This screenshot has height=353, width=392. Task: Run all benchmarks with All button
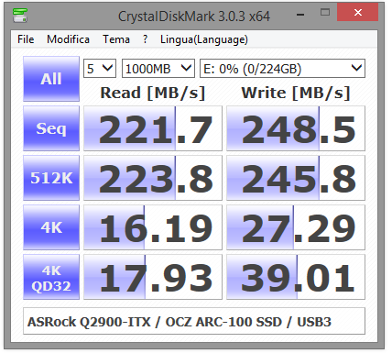click(51, 79)
